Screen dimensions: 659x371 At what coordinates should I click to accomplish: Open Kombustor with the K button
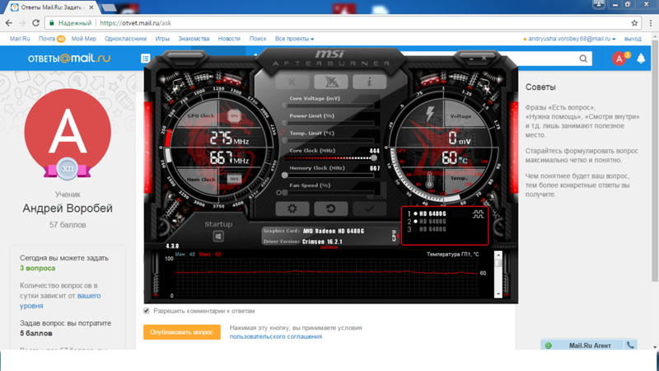(292, 82)
